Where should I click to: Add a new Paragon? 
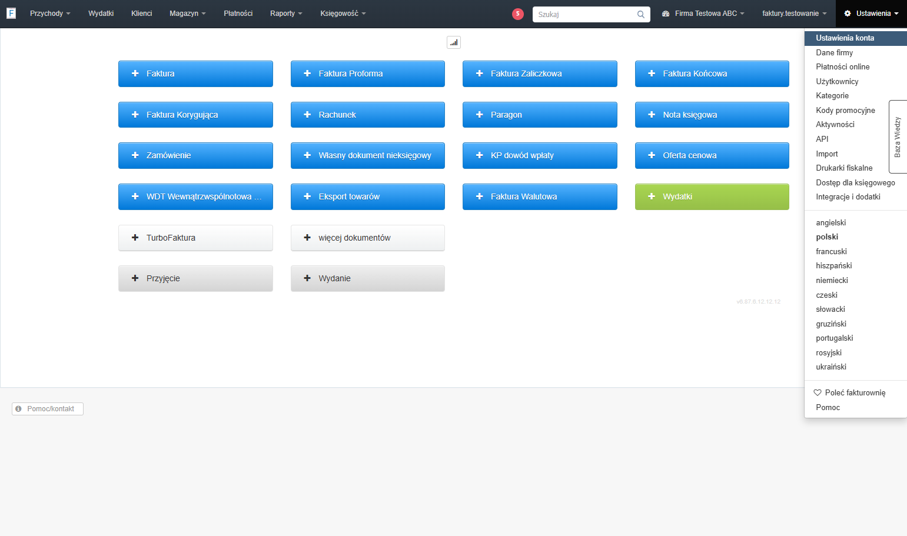tap(540, 115)
